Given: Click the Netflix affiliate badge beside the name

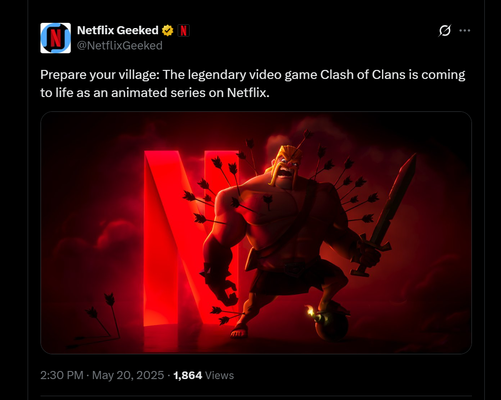Looking at the screenshot, I should pos(183,30).
